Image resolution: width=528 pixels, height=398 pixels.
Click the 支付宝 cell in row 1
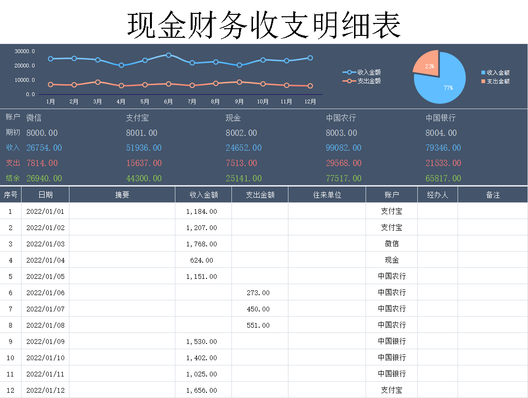(391, 211)
